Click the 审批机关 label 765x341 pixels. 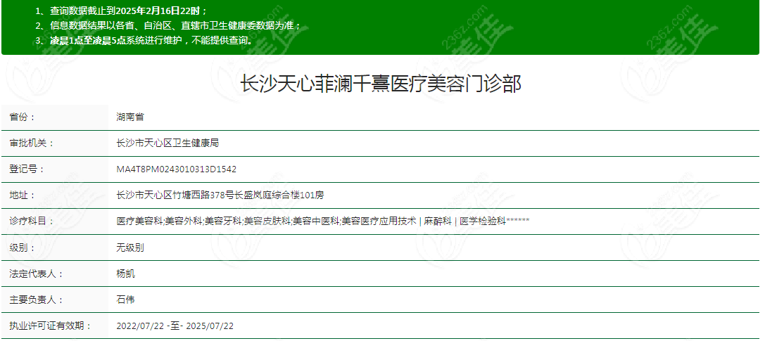pyautogui.click(x=32, y=143)
